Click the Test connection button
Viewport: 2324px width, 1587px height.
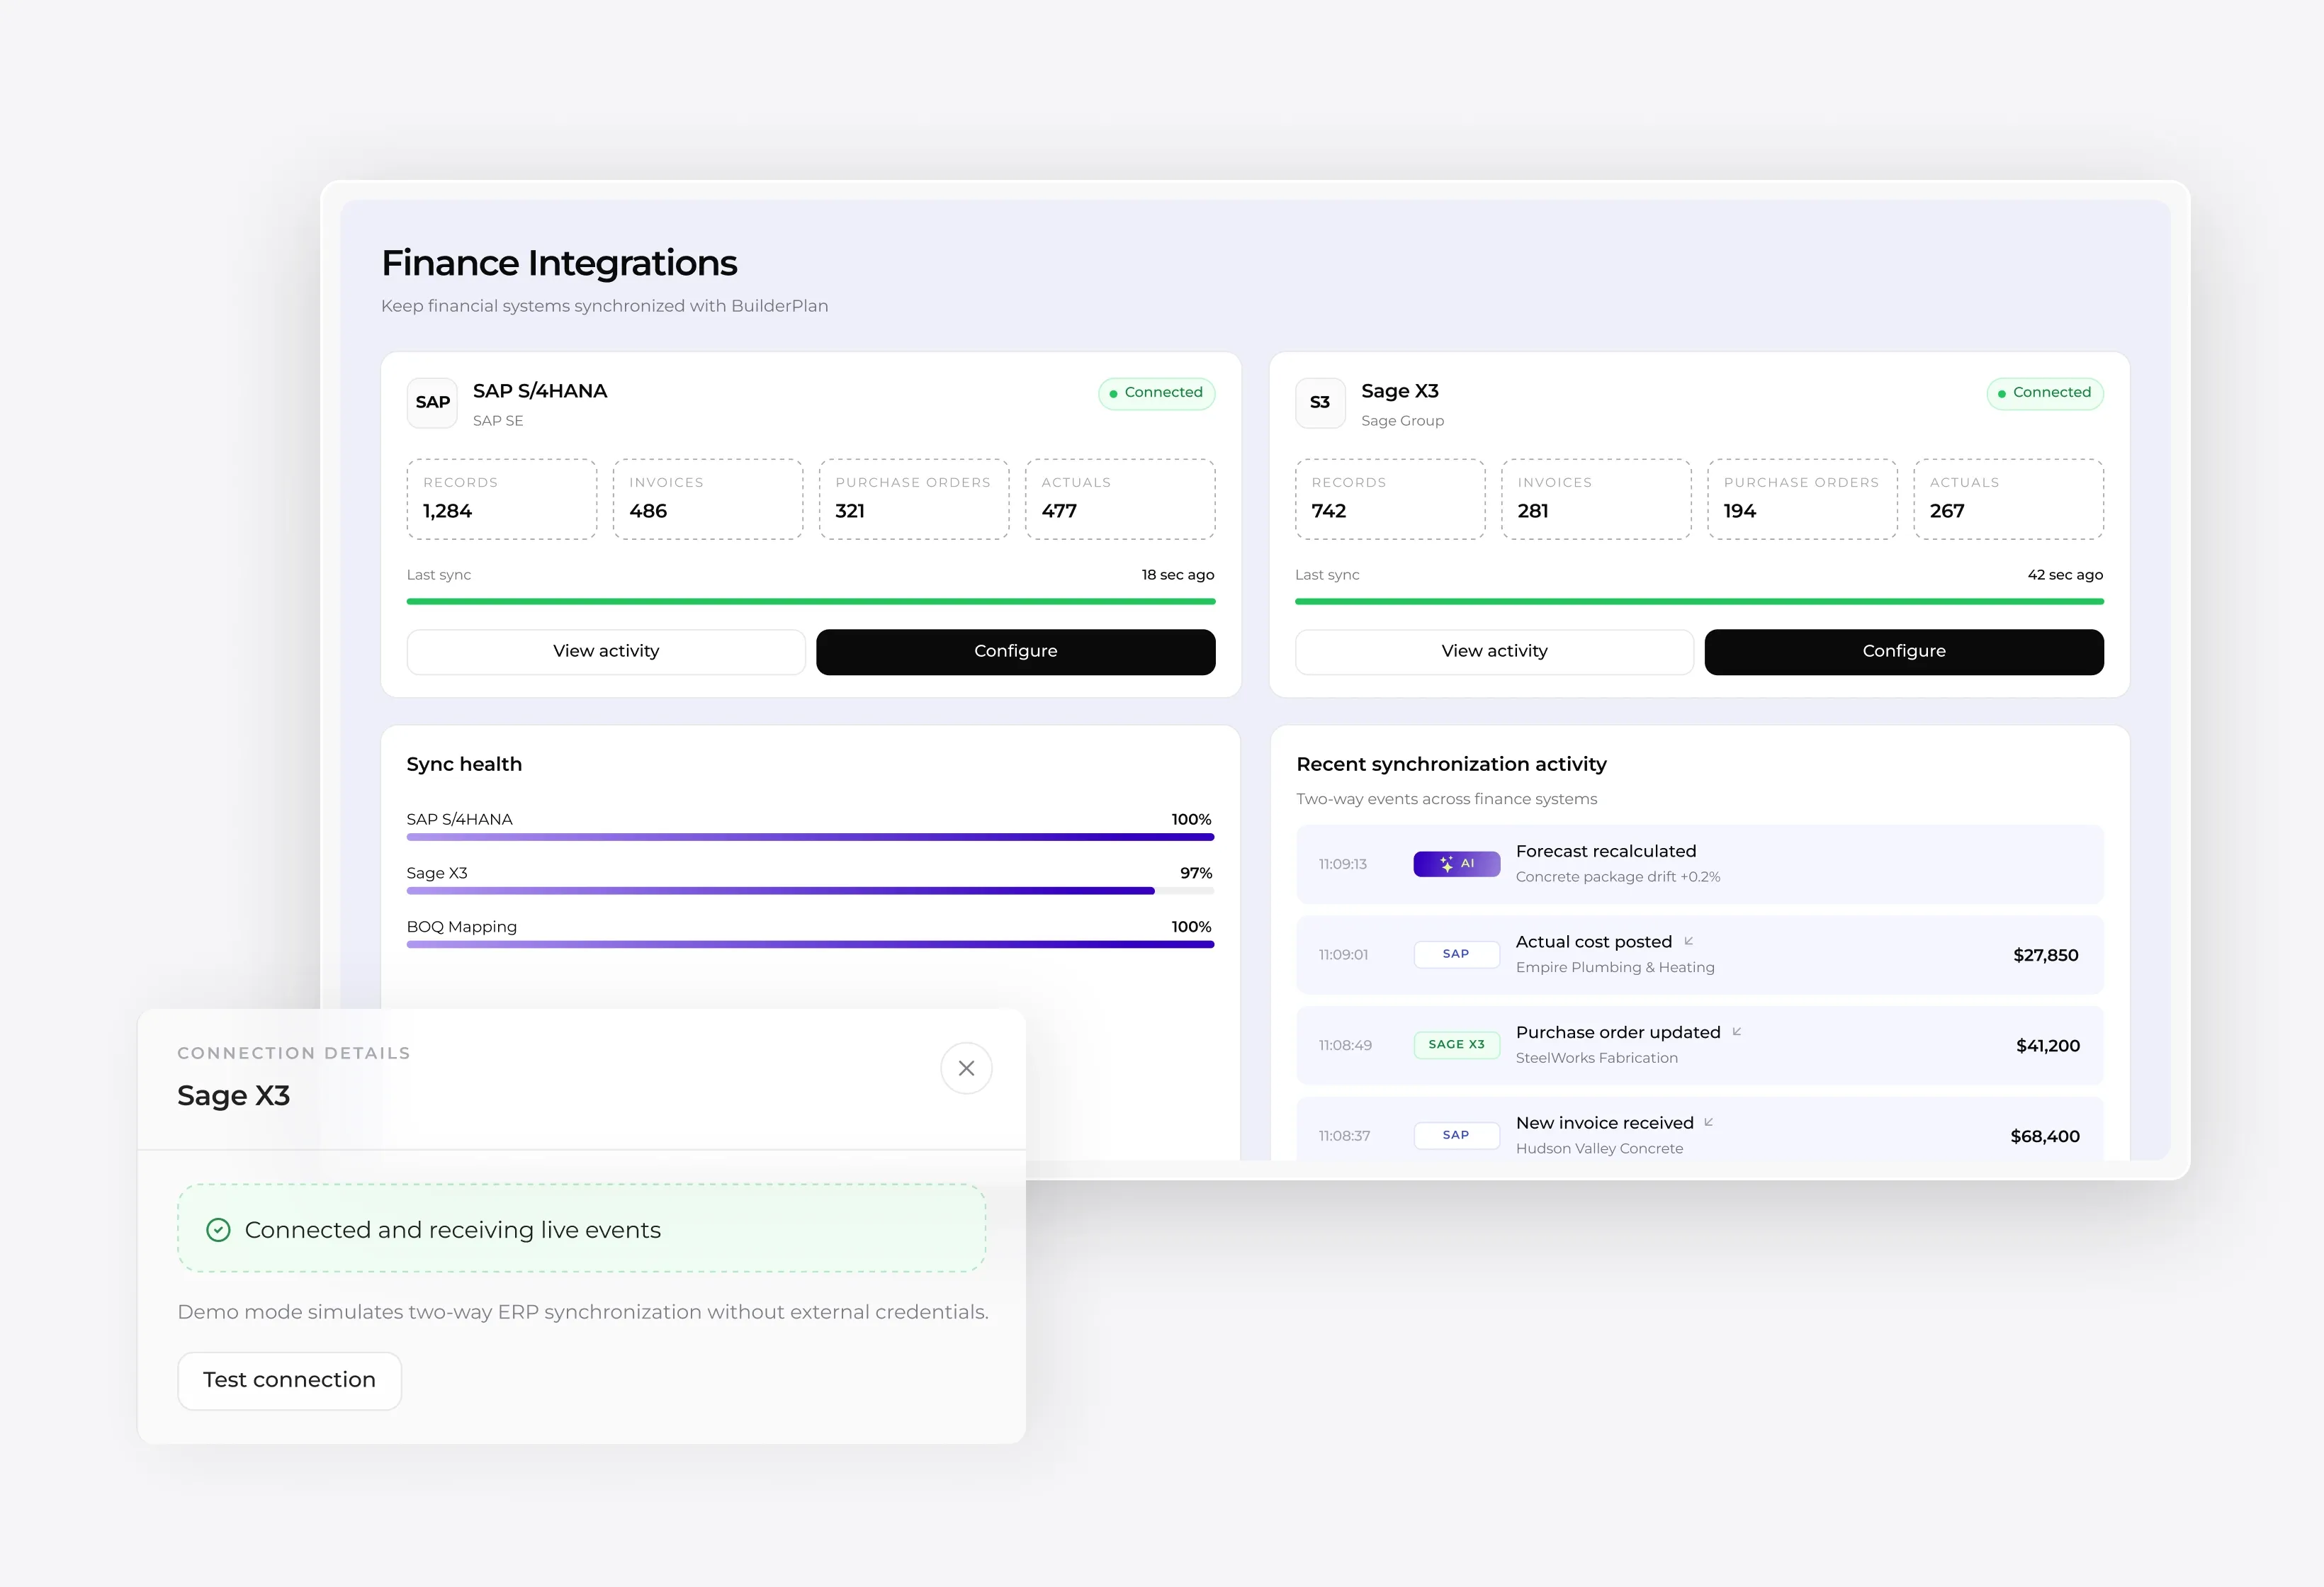tap(289, 1381)
